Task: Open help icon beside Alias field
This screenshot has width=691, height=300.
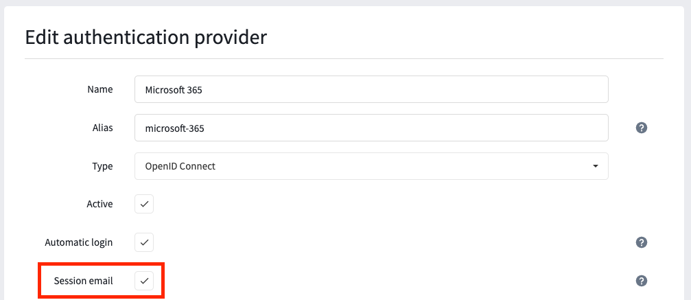Action: pyautogui.click(x=641, y=128)
